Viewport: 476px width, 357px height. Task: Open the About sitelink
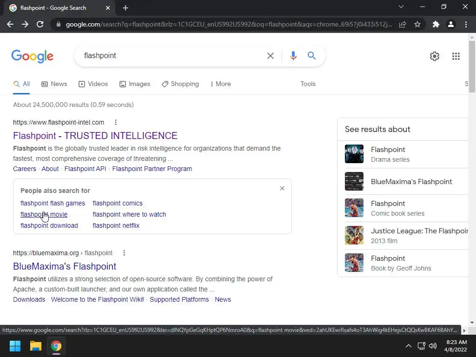pos(50,169)
